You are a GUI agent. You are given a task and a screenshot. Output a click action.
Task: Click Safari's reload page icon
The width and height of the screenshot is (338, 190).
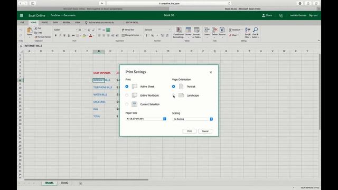[x=229, y=4]
